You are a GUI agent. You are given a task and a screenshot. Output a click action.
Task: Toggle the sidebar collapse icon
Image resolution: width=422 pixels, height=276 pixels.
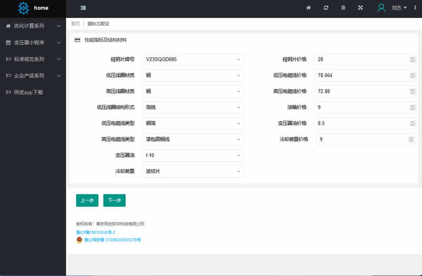pos(83,8)
